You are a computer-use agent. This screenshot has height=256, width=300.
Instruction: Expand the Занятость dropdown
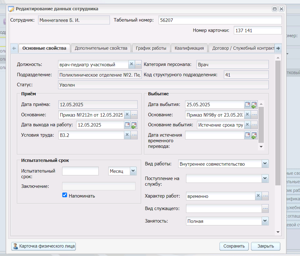pyautogui.click(x=265, y=221)
